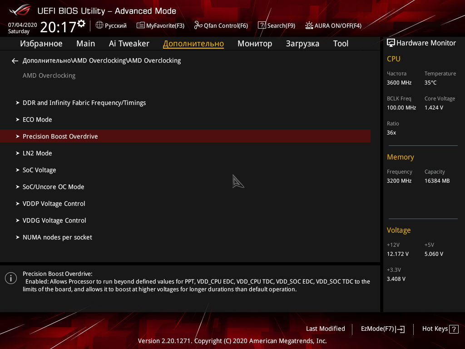Click the ROG logo at top left
This screenshot has height=349, width=465.
(20, 10)
